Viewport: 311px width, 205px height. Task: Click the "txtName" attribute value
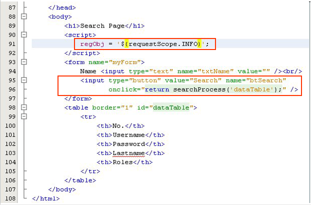tap(215, 71)
